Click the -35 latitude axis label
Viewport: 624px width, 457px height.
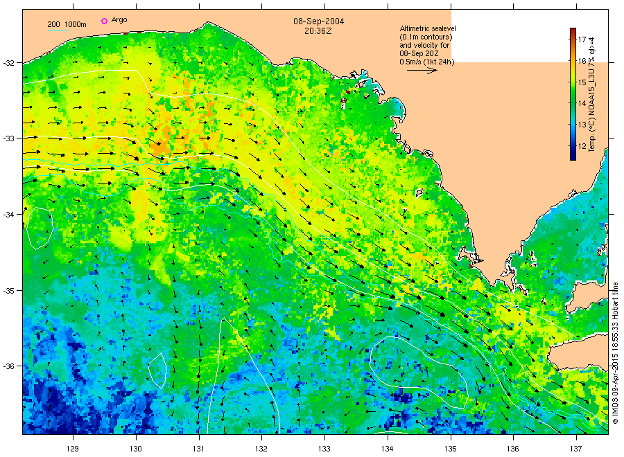pos(8,291)
